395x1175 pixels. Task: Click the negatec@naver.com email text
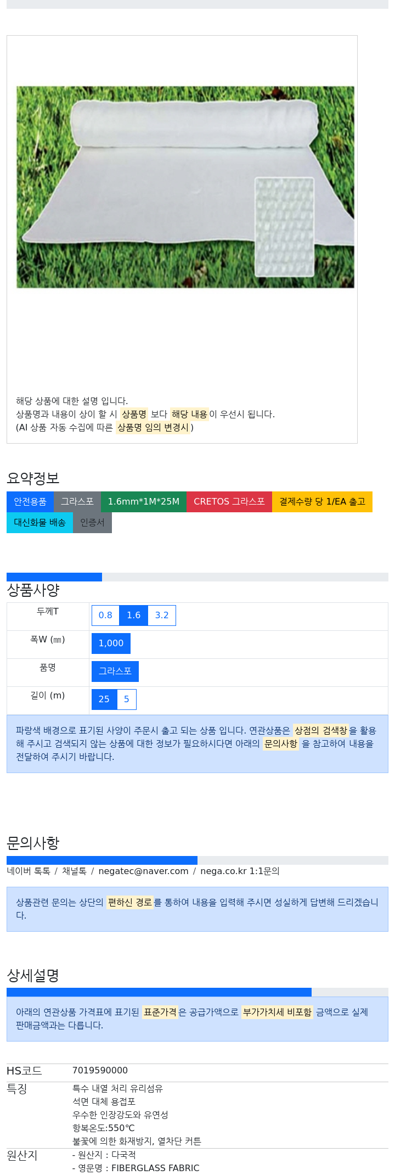click(143, 871)
